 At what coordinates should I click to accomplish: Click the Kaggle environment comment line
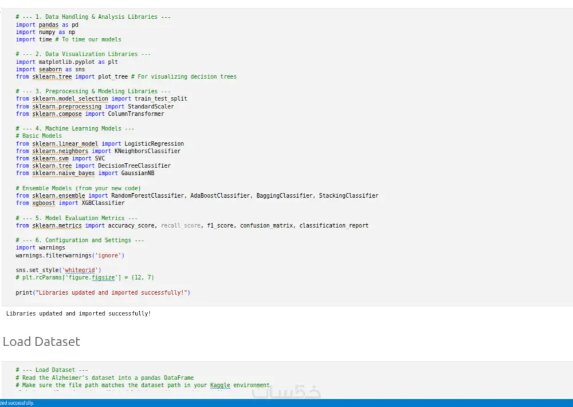[143, 385]
